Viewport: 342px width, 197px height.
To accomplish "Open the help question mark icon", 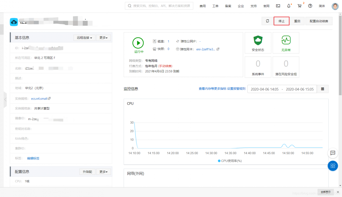I will pyautogui.click(x=310, y=6).
